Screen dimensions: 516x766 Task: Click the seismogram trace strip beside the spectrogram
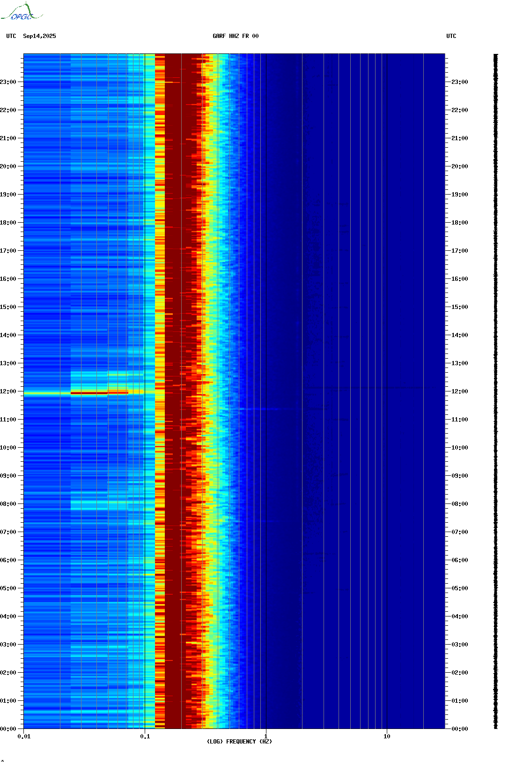click(496, 391)
